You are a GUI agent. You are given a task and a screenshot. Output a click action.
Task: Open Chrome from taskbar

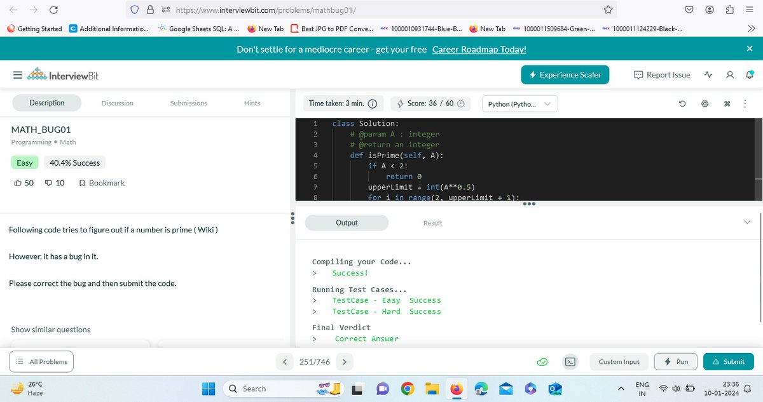[408, 388]
